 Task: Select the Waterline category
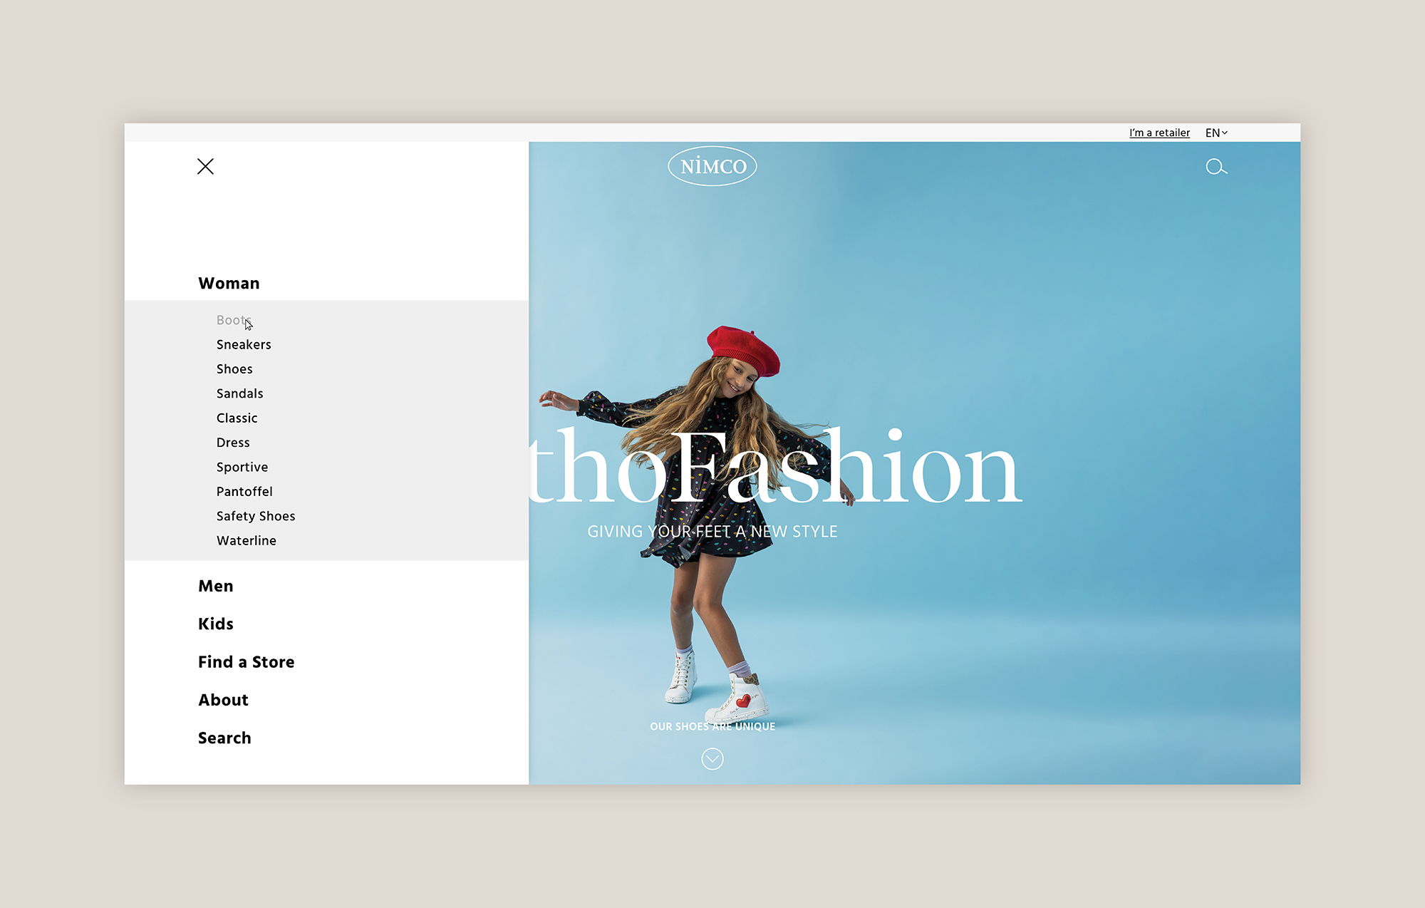coord(246,540)
